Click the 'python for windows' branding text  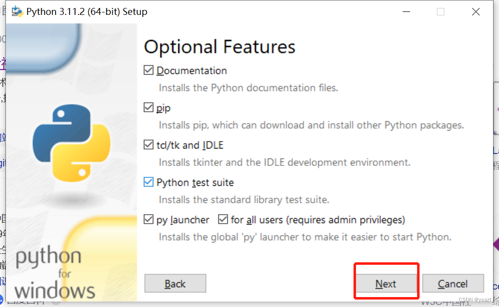click(x=55, y=273)
